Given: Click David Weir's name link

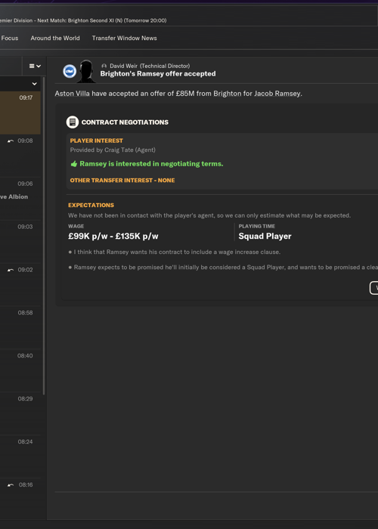Looking at the screenshot, I should pos(123,66).
